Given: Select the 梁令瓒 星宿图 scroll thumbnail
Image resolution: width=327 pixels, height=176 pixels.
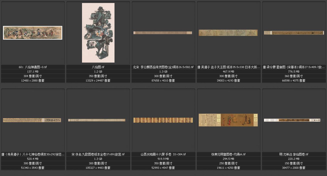Looking at the screenshot, I should pyautogui.click(x=294, y=33).
